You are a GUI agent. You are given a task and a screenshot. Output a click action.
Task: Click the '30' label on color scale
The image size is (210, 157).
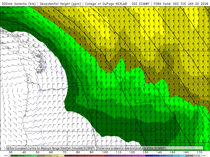click(x=10, y=152)
